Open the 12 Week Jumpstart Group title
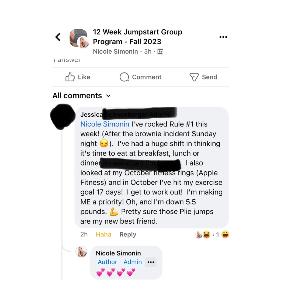The height and width of the screenshot is (291, 291). (x=137, y=37)
